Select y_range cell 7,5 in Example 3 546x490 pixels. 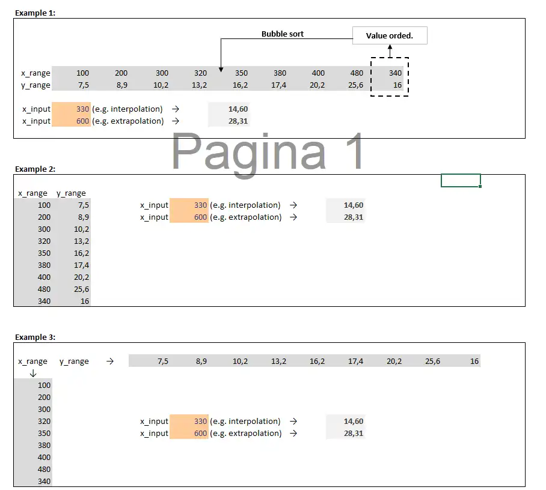pos(150,361)
